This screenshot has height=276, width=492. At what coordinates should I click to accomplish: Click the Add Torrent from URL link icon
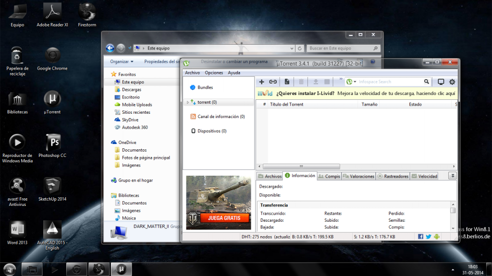(273, 82)
